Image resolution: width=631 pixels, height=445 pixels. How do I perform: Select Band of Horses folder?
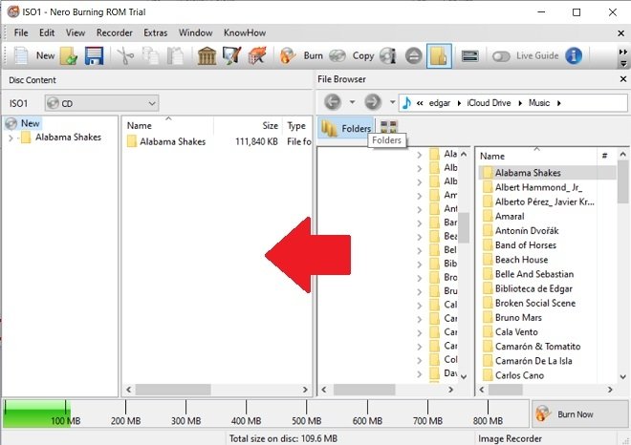coord(525,245)
